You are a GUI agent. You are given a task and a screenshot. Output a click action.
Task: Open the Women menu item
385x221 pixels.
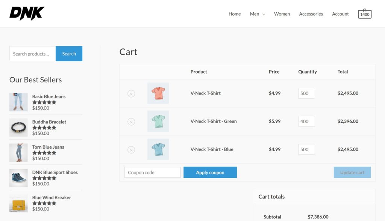coord(282,14)
